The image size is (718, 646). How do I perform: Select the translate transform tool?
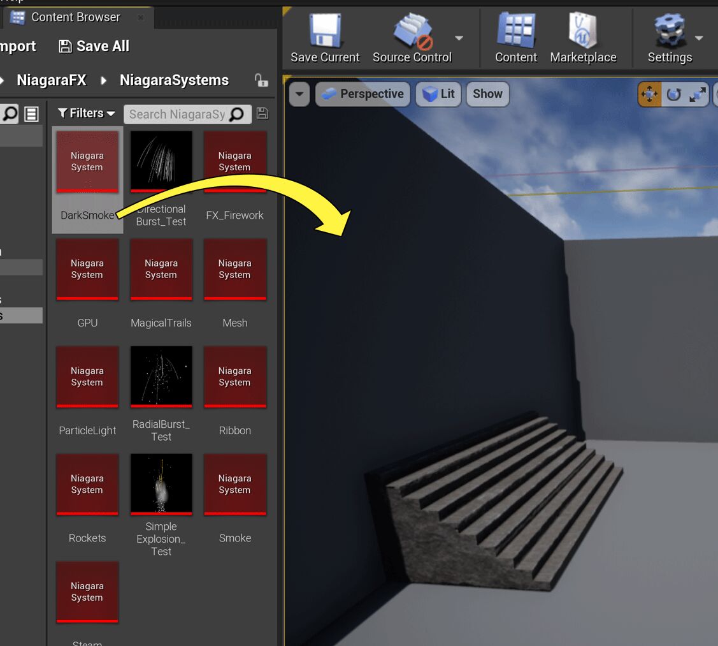(x=649, y=94)
